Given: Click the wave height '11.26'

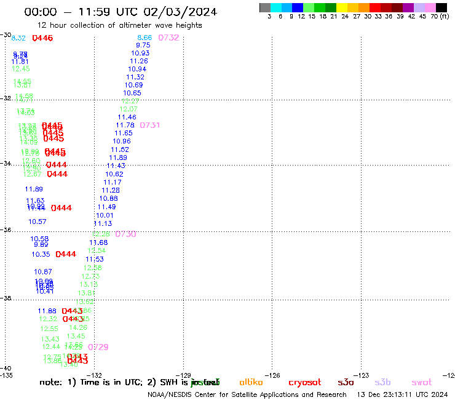Looking at the screenshot, I should click(x=139, y=61).
